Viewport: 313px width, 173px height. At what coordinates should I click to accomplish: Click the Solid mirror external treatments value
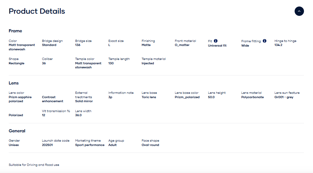(84, 101)
